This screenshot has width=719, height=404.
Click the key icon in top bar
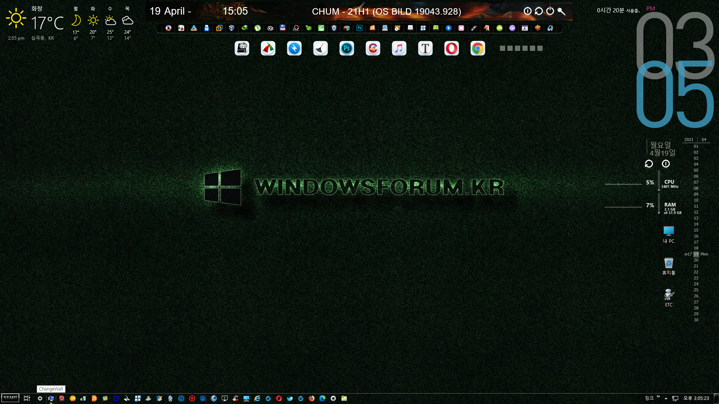(561, 11)
